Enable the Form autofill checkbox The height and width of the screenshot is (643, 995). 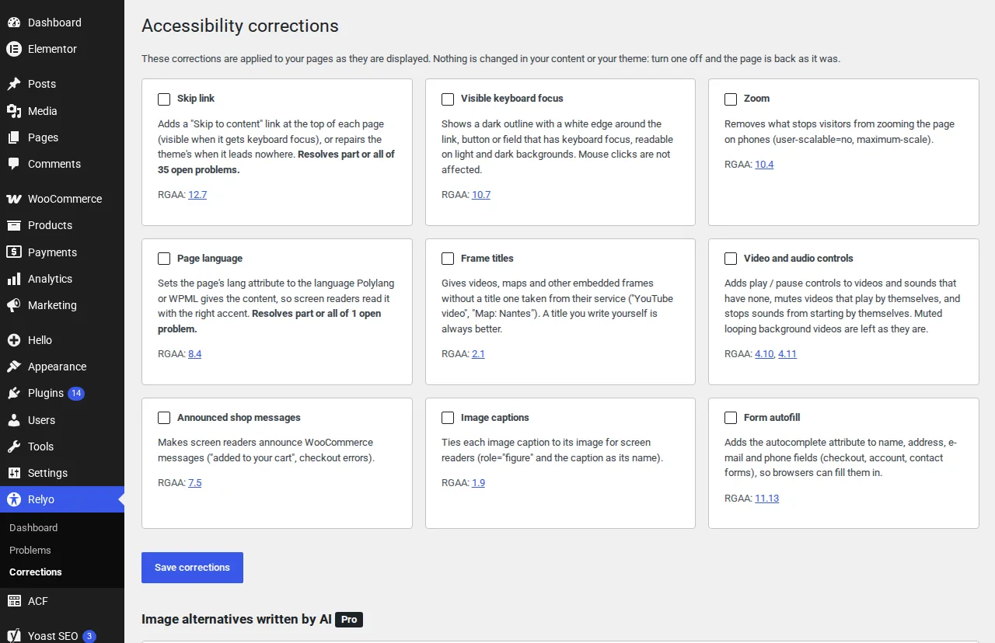coord(731,418)
